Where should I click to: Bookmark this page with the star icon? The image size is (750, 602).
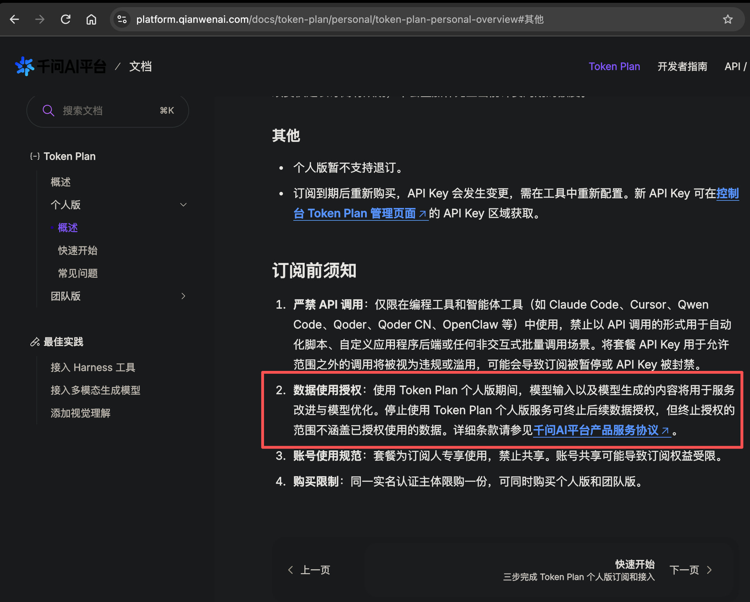pos(727,19)
